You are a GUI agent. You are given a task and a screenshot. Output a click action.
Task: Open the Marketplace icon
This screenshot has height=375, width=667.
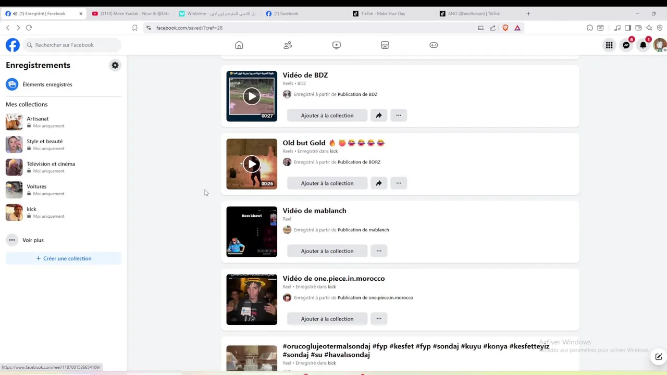[385, 45]
